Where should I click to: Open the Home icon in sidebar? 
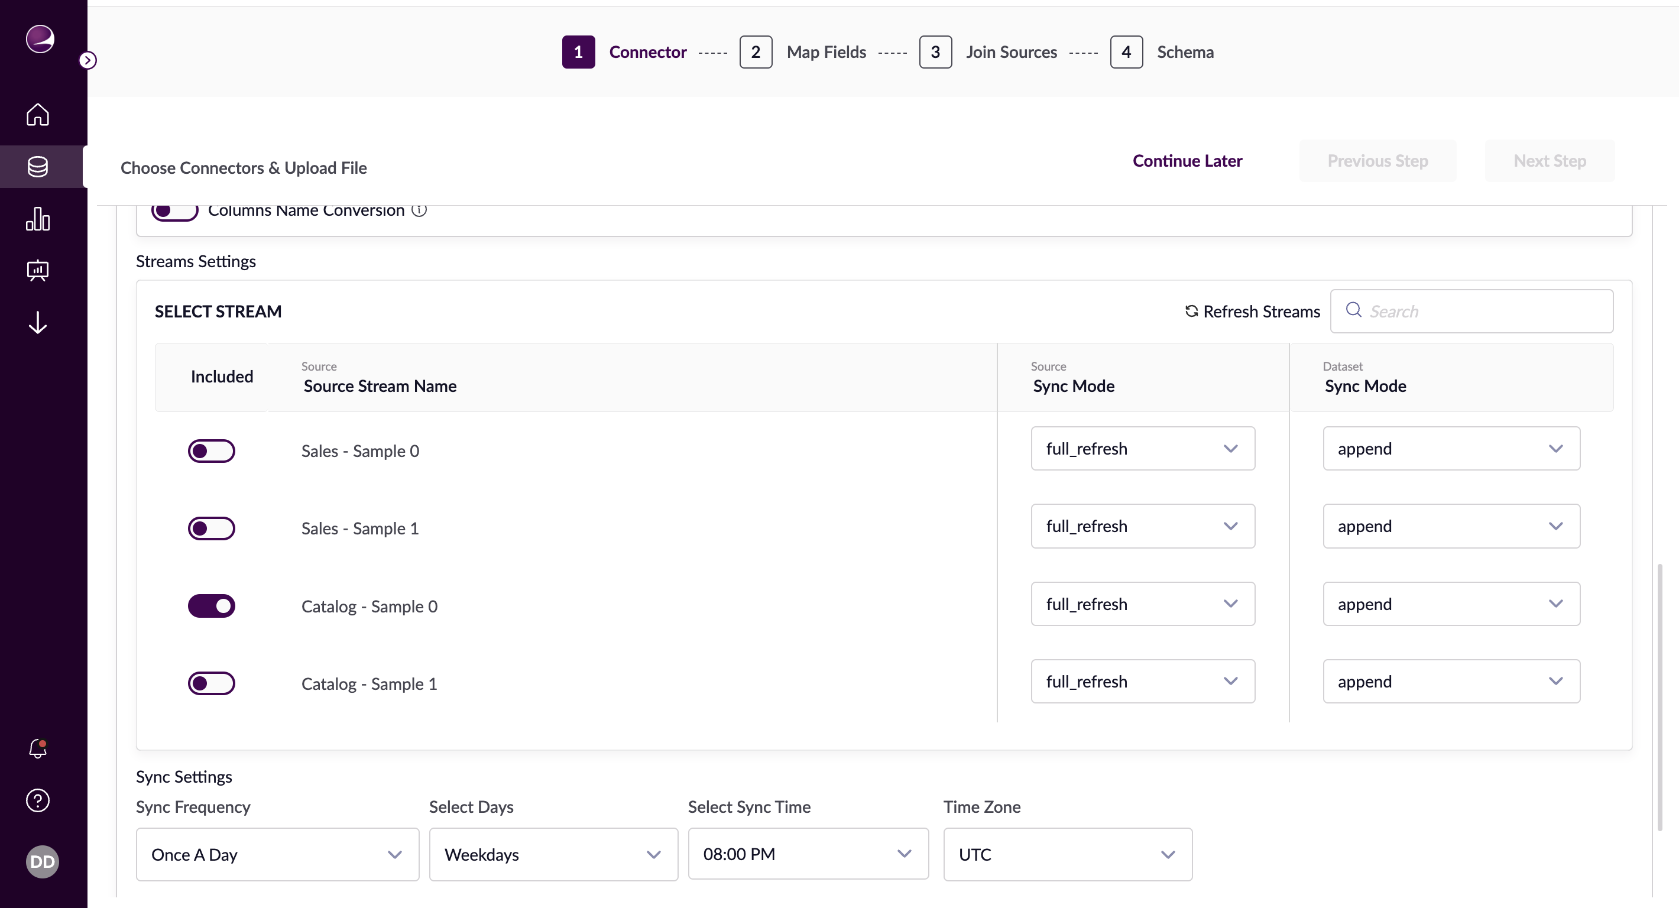tap(38, 115)
